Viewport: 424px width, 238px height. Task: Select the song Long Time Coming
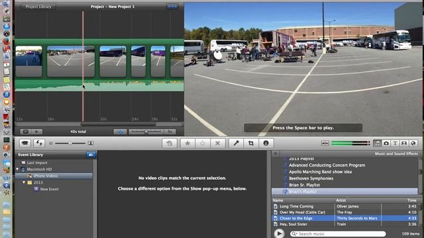click(x=296, y=206)
